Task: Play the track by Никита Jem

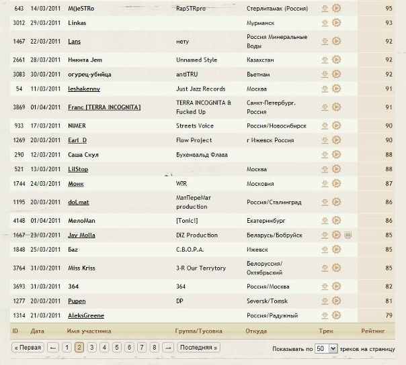Action: pyautogui.click(x=336, y=59)
